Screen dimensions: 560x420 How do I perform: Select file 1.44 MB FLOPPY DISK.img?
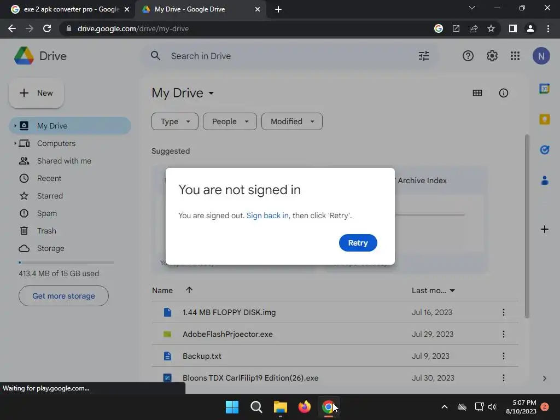click(335, 312)
